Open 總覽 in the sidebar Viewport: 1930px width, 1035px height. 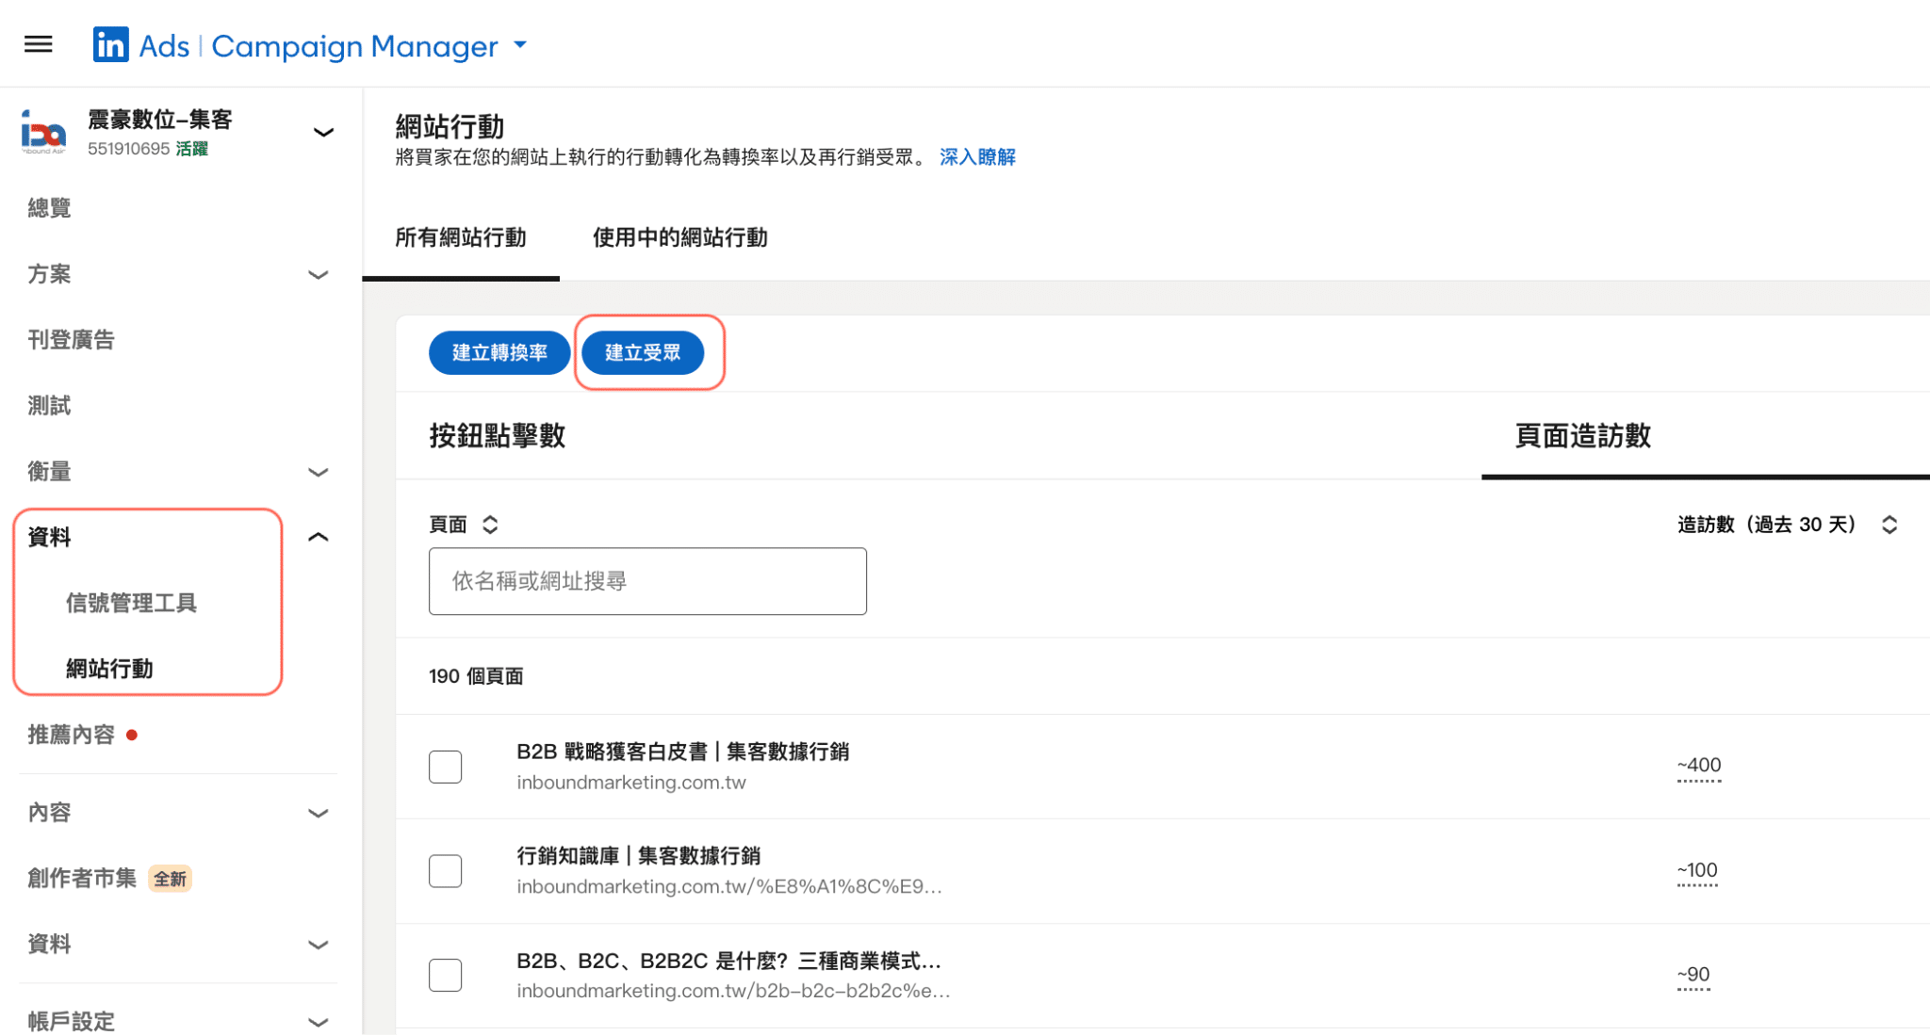pos(49,208)
